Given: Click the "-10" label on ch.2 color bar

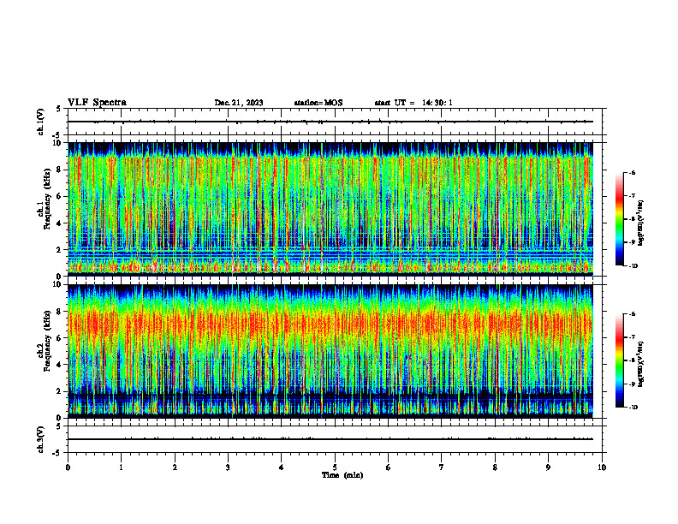Looking at the screenshot, I should pos(633,408).
